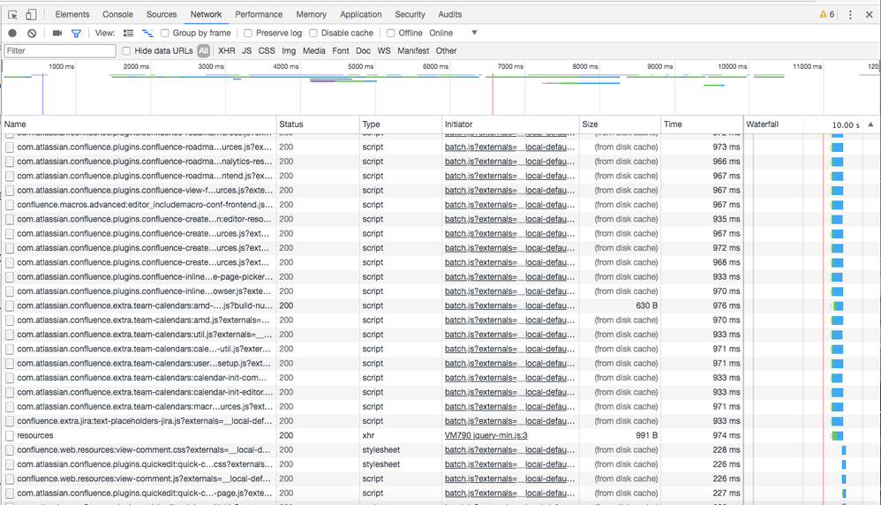This screenshot has height=505, width=881.
Task: Stop recording the network log
Action: point(12,34)
